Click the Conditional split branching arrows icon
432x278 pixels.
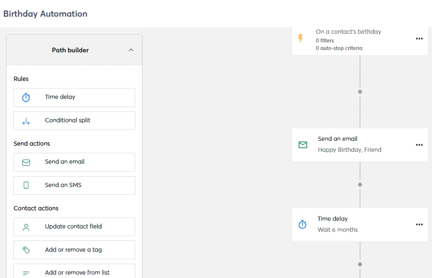[26, 121]
